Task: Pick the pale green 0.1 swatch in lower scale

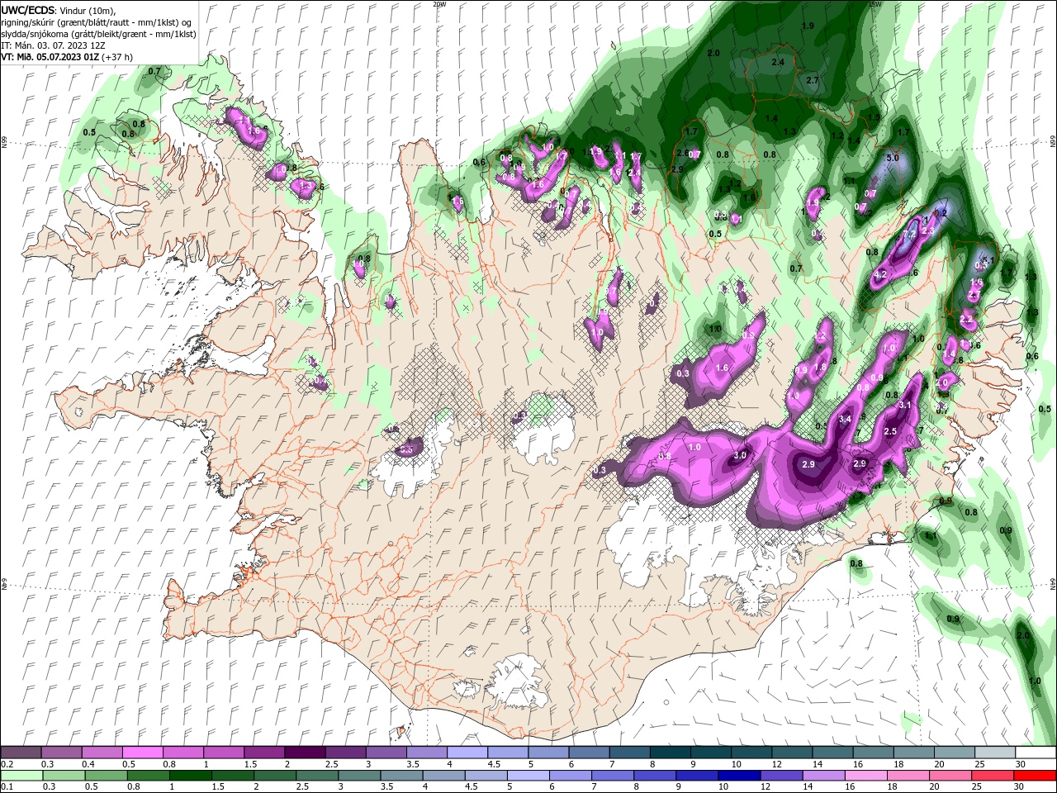Action: [x=21, y=775]
